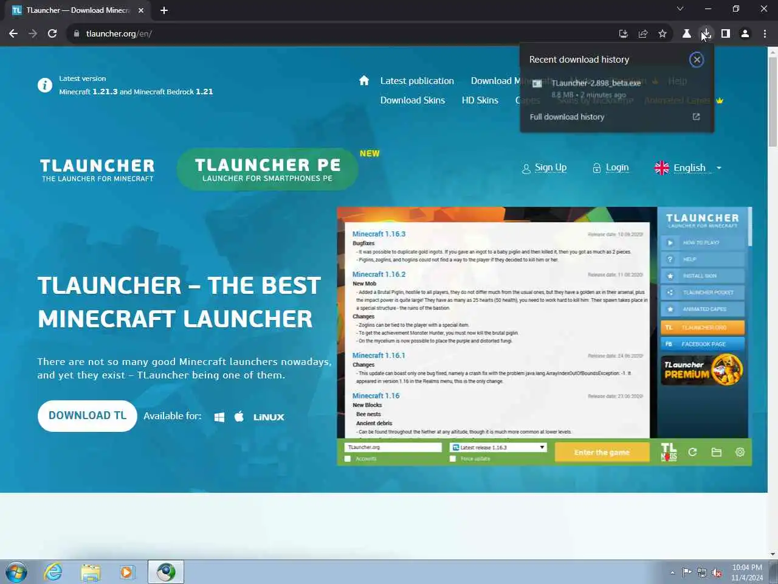Reload the tlauncher.org page
The image size is (778, 584).
(52, 33)
